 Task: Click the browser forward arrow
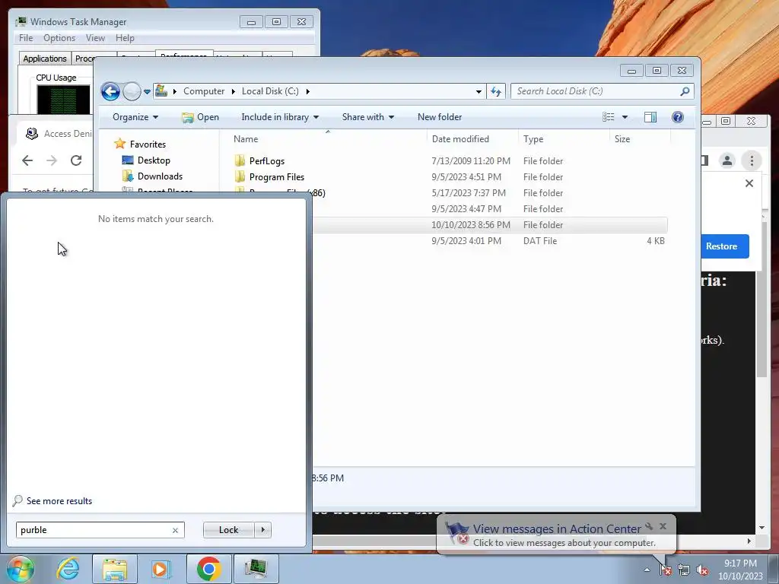click(x=52, y=160)
